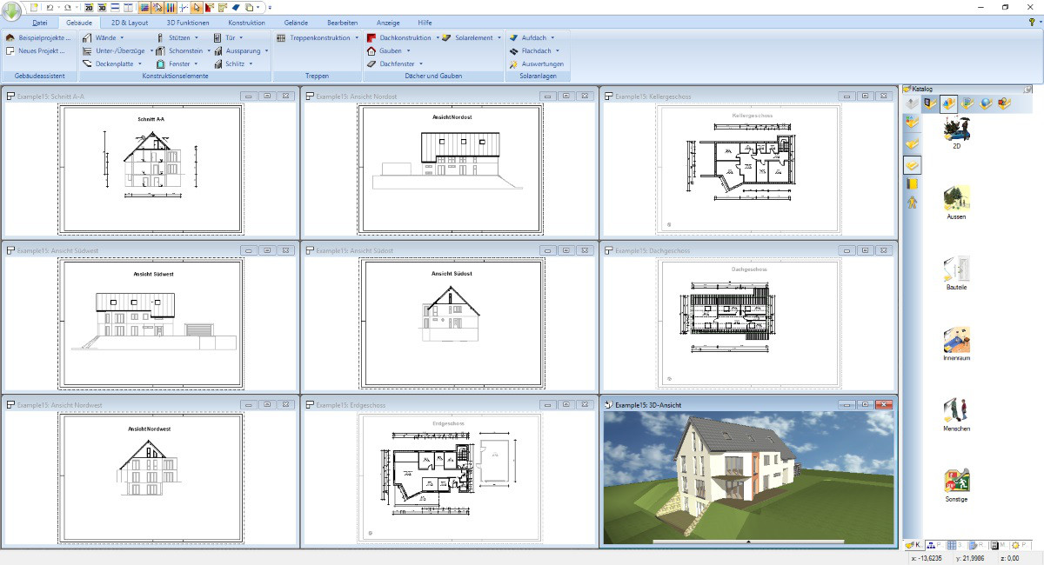Switch to the sun icon tab at panel bottom
Image resolution: width=1044 pixels, height=565 pixels.
[1016, 544]
